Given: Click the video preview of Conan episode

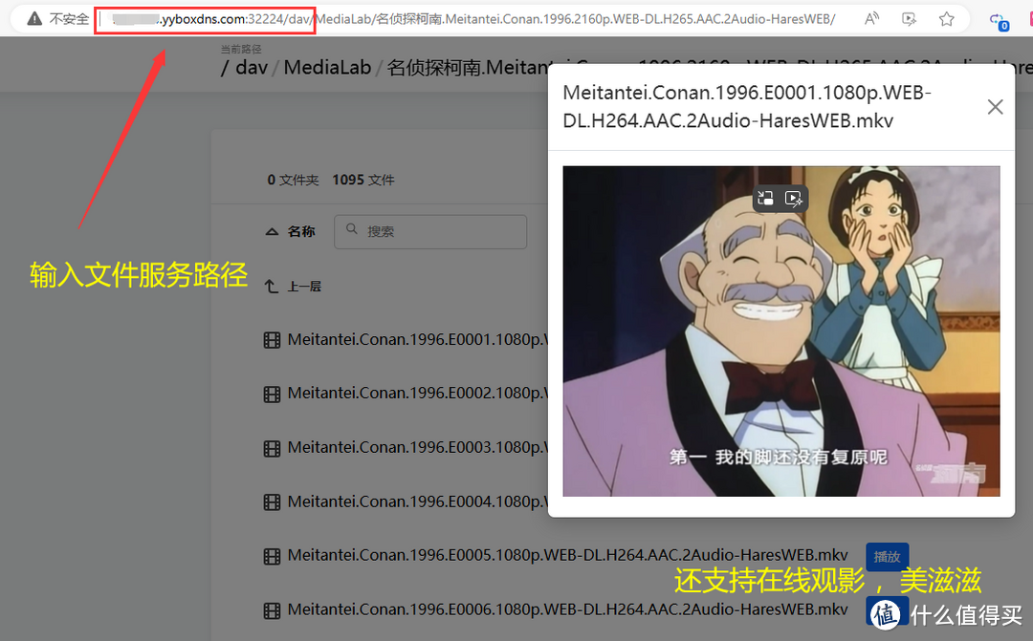Looking at the screenshot, I should coord(780,331).
